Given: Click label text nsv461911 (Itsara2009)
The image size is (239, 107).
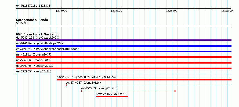Looking at the screenshot, I should click(34, 54).
